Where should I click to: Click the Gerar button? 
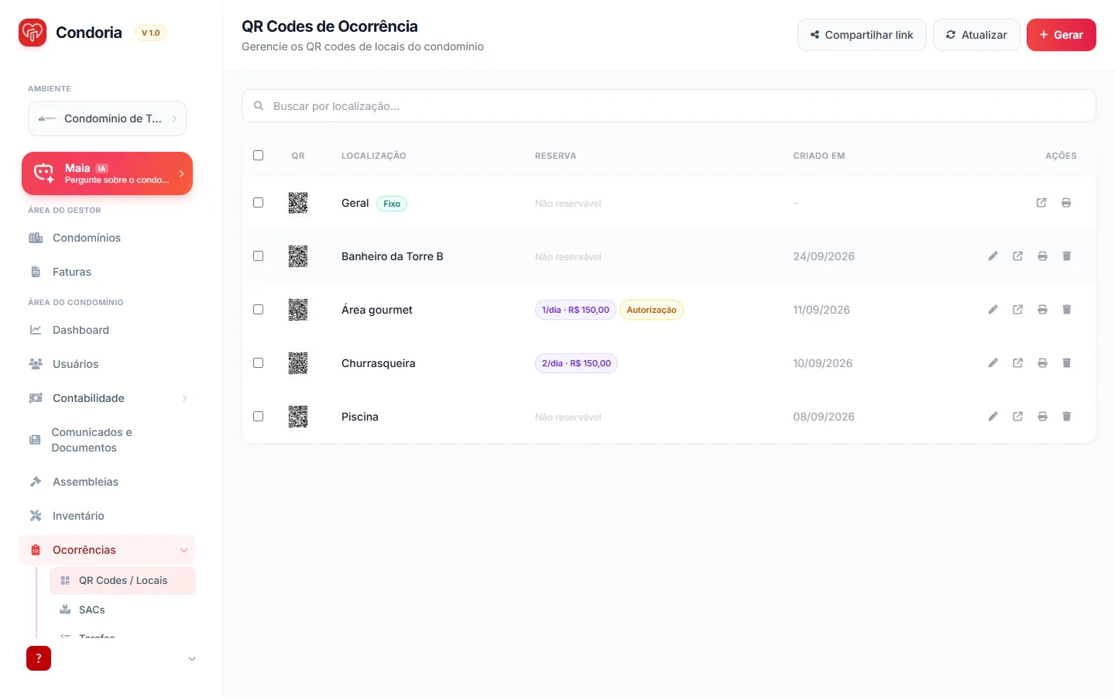click(1061, 35)
